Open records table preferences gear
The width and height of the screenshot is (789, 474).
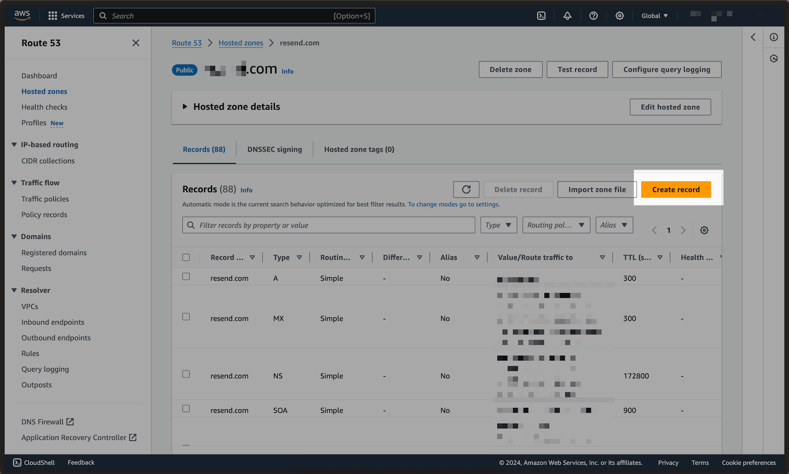click(704, 230)
